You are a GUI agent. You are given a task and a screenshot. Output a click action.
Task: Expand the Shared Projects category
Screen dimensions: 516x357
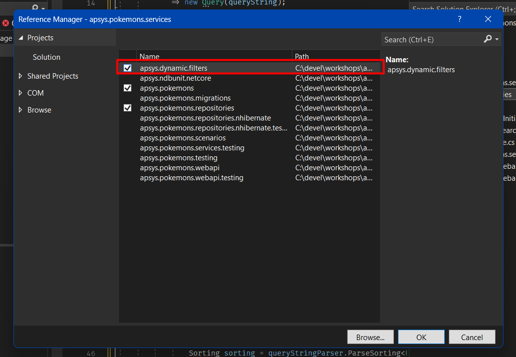tap(20, 76)
